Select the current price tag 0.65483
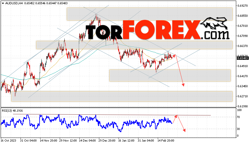 tap(243, 58)
